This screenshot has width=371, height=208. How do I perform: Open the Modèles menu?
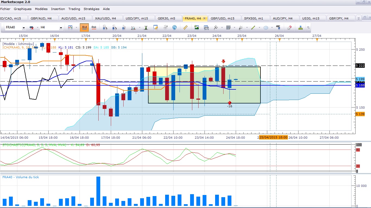click(41, 9)
